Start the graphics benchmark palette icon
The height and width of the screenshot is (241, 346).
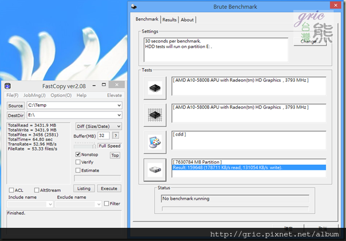tap(155, 142)
